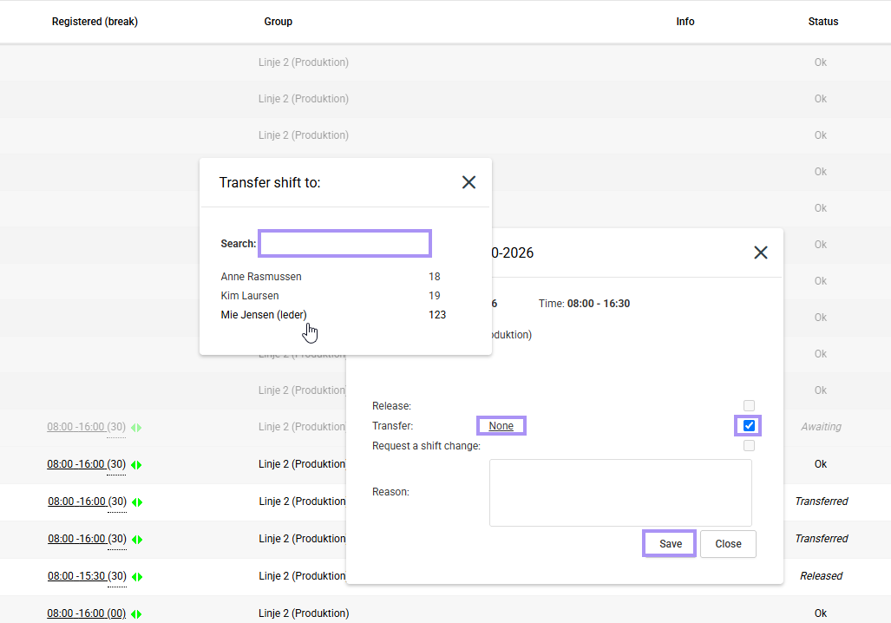Viewport: 891px width, 623px height.
Task: Uncheck the Transfer checkbox
Action: 749,426
